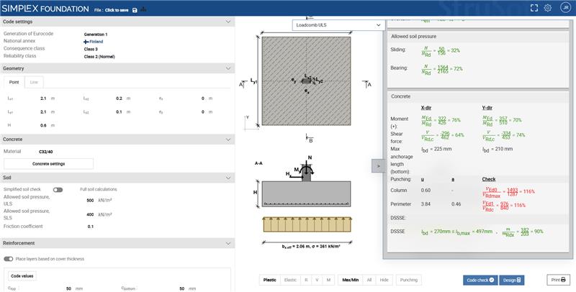Image resolution: width=576 pixels, height=292 pixels.
Task: Run the Code check
Action: (480, 280)
